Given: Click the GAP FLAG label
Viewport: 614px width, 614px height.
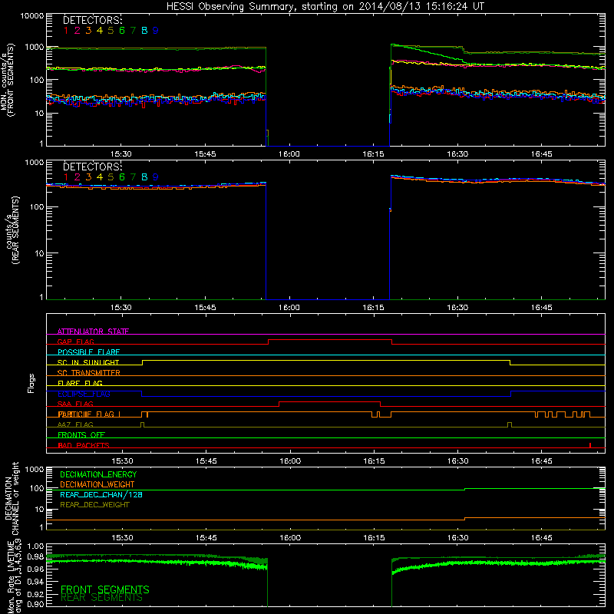Looking at the screenshot, I should [x=75, y=342].
